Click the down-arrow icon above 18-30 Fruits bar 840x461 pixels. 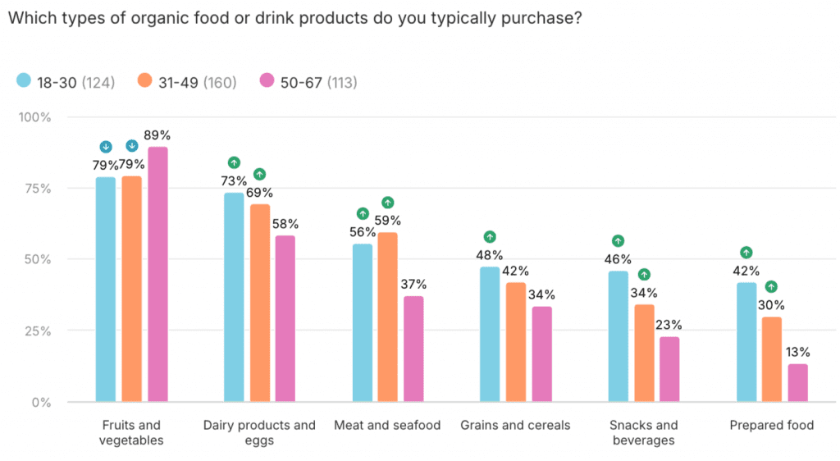point(106,147)
